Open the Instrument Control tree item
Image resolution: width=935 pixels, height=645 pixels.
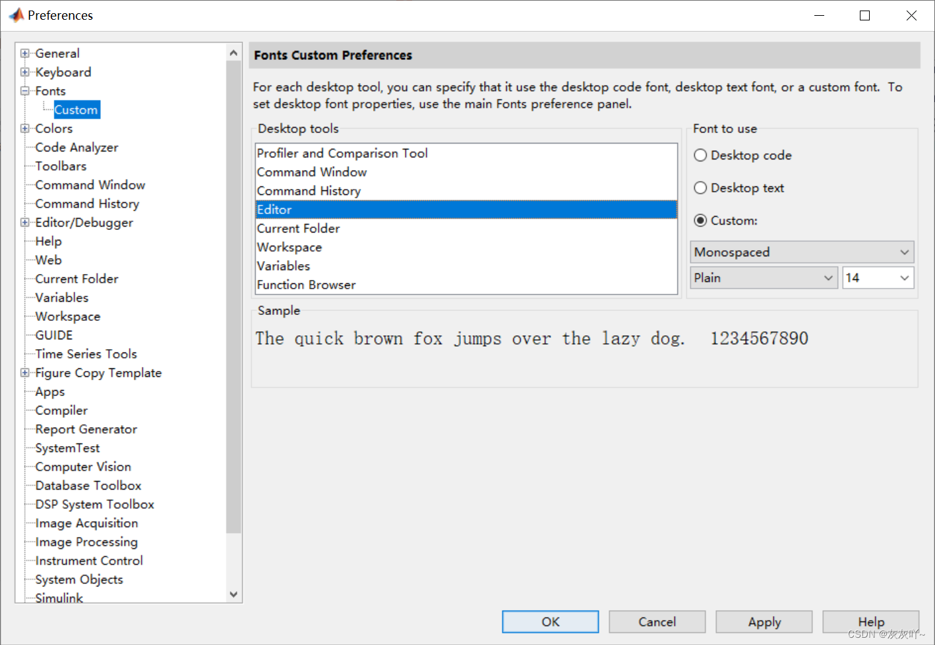pos(89,561)
